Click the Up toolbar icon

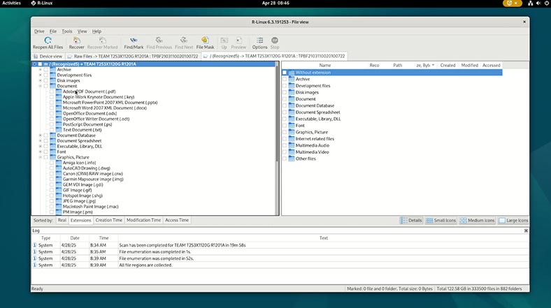(224, 41)
